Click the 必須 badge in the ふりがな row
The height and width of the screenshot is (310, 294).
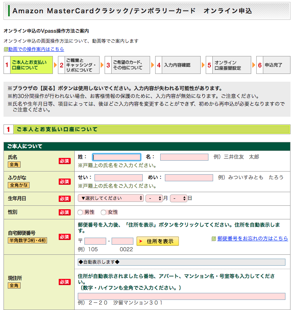pyautogui.click(x=65, y=182)
